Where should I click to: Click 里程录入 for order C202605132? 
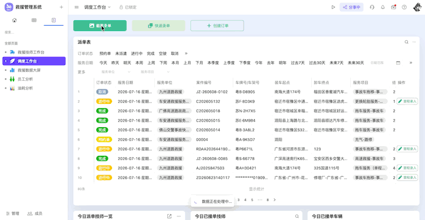(x=407, y=101)
